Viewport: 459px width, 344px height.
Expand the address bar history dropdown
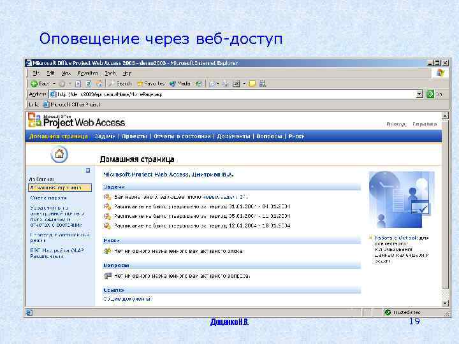(419, 94)
